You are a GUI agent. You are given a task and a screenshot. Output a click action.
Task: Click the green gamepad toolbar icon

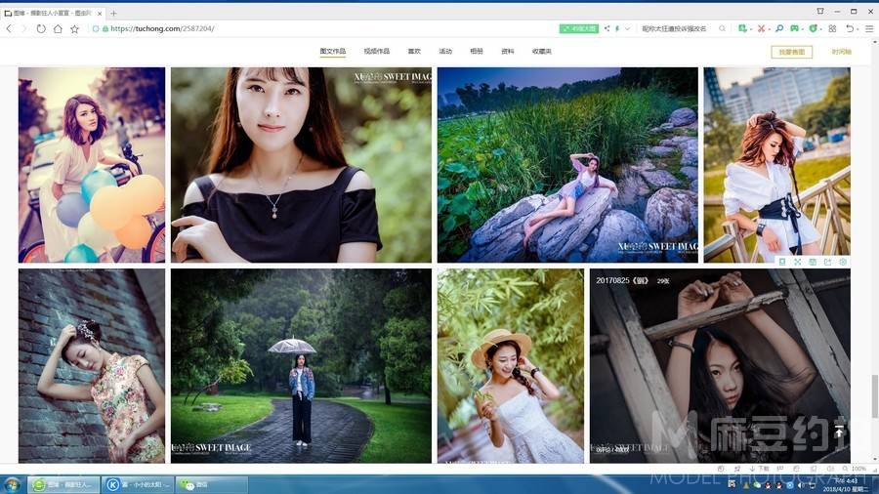pos(794,28)
